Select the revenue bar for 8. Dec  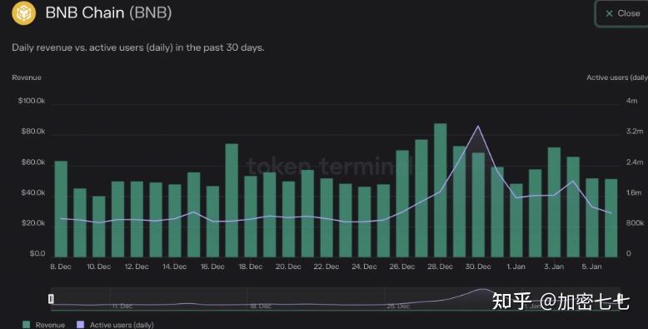(61, 209)
